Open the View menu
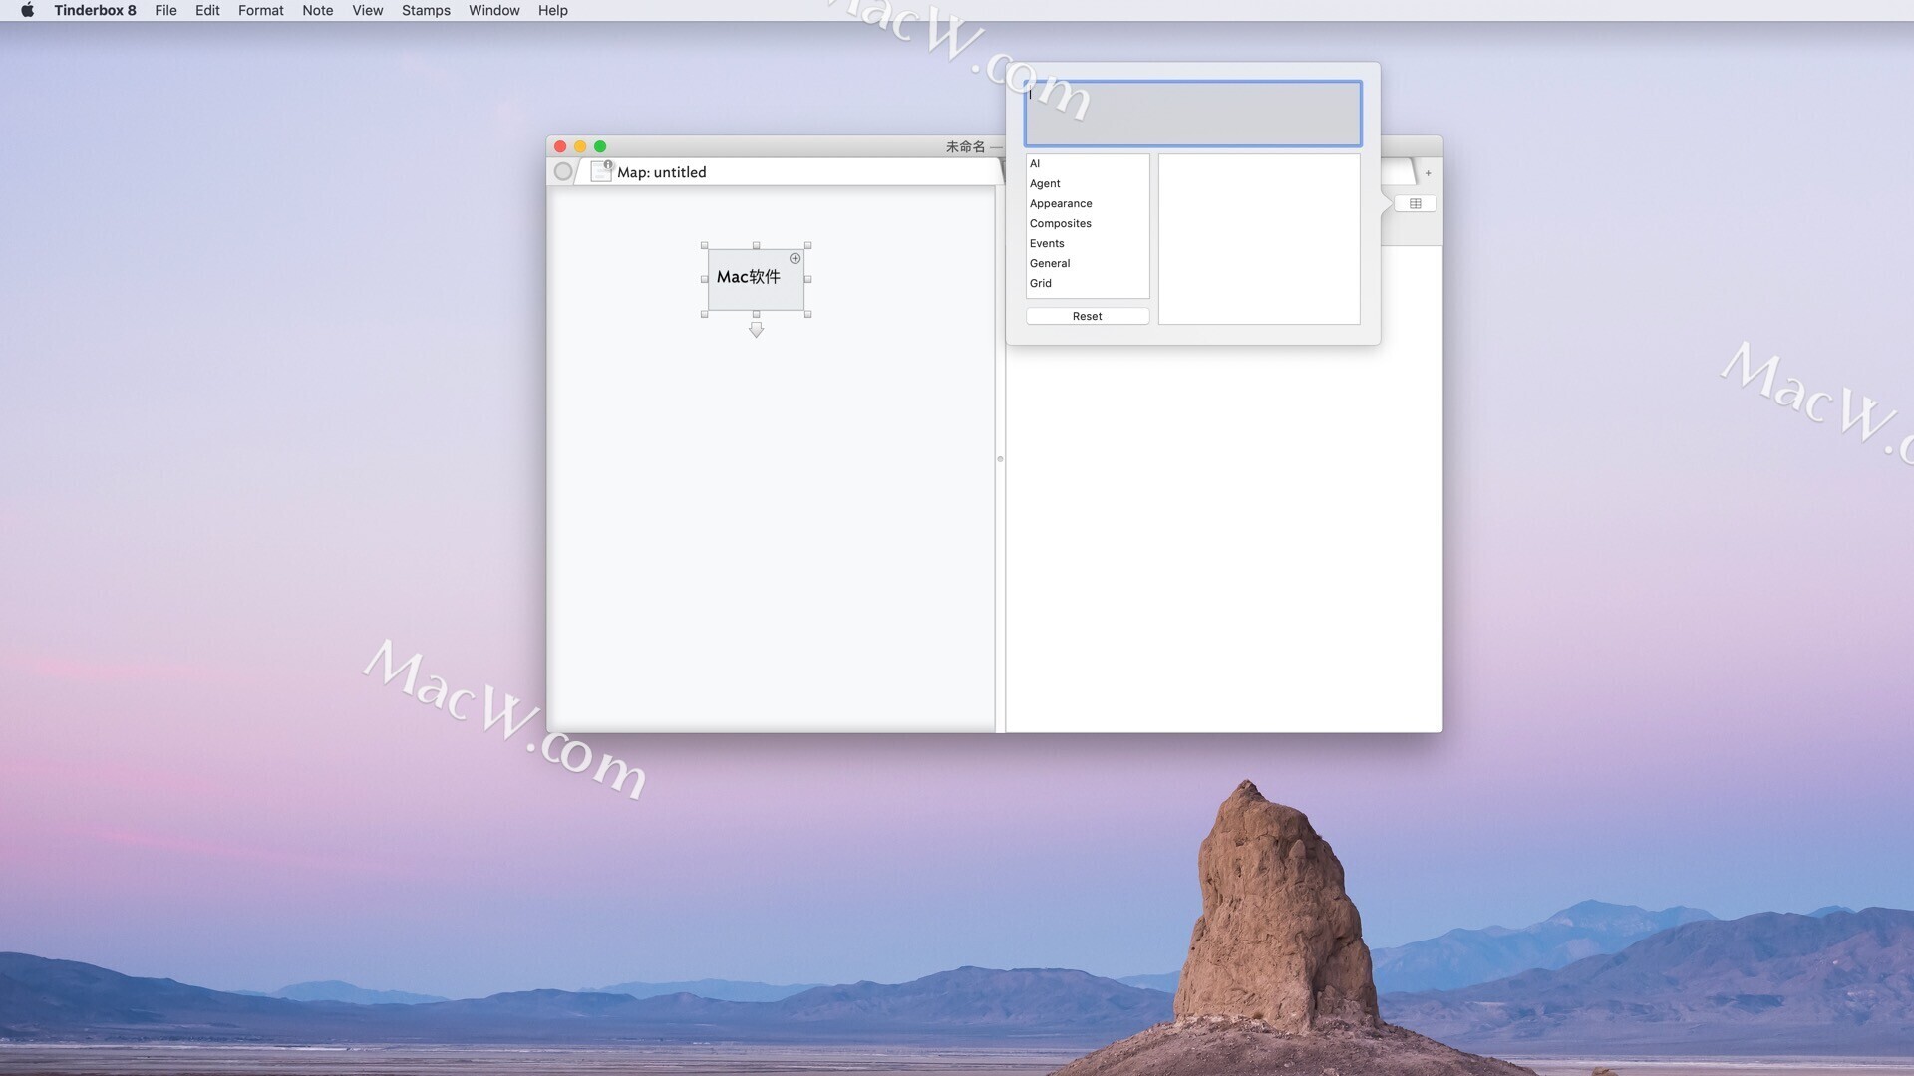This screenshot has height=1076, width=1914. pos(368,10)
